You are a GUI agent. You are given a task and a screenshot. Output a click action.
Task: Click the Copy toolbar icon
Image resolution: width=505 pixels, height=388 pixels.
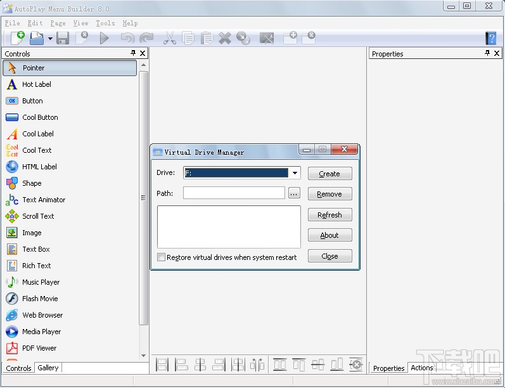tap(188, 38)
